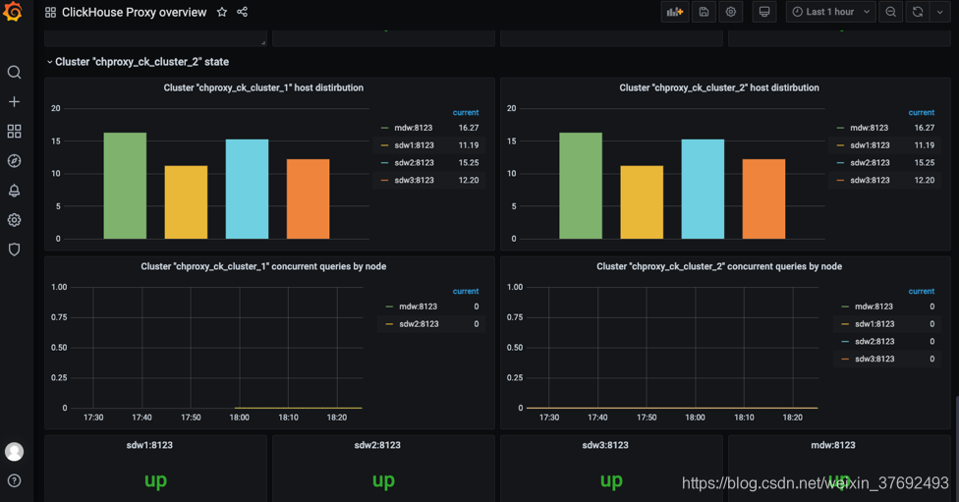Screen dimensions: 959x502
Task: Toggle sdw1:8123 series in cluster_2 host distribution legend
Action: (x=870, y=145)
